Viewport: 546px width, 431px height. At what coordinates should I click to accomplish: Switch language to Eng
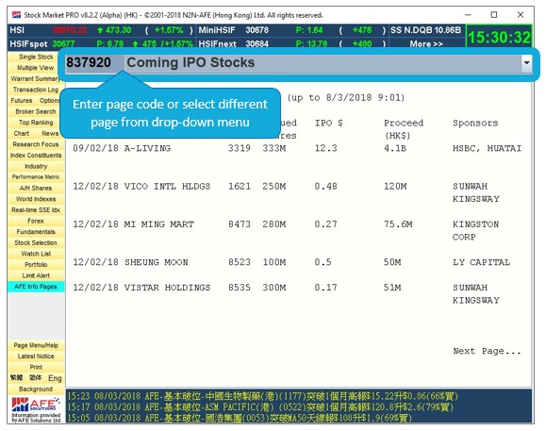coord(55,378)
